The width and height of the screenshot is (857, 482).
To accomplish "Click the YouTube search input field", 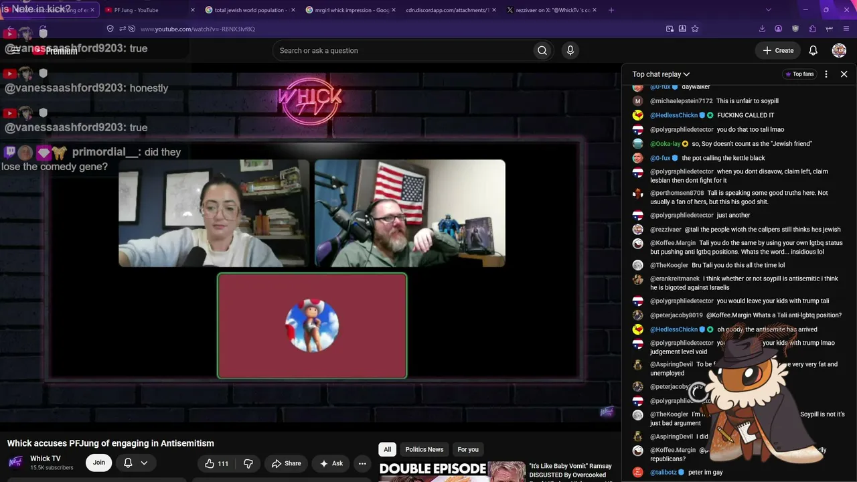I will (x=403, y=50).
